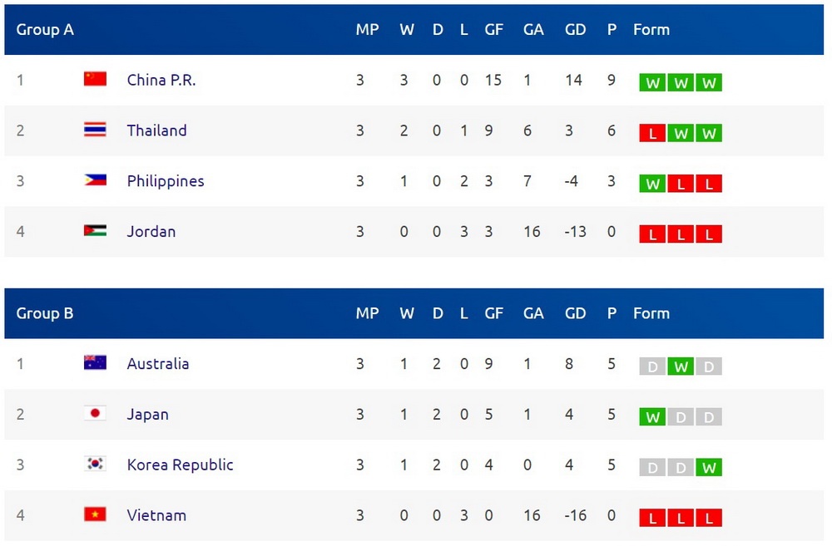Screen dimensions: 832x546
Task: Click the Group A header title
Action: [45, 30]
